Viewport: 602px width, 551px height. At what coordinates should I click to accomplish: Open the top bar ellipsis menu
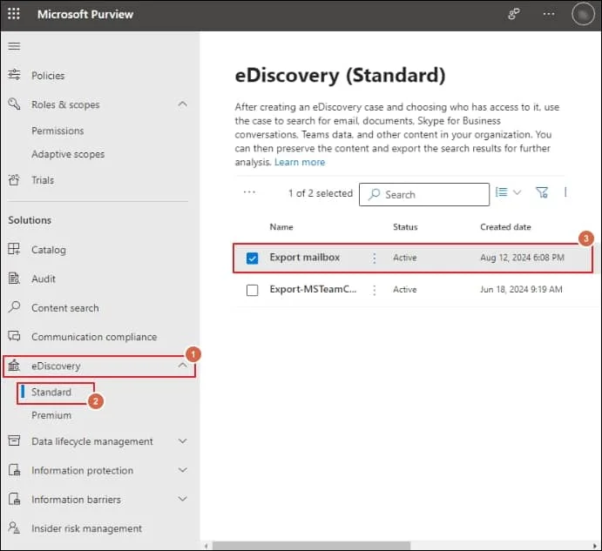pyautogui.click(x=549, y=14)
